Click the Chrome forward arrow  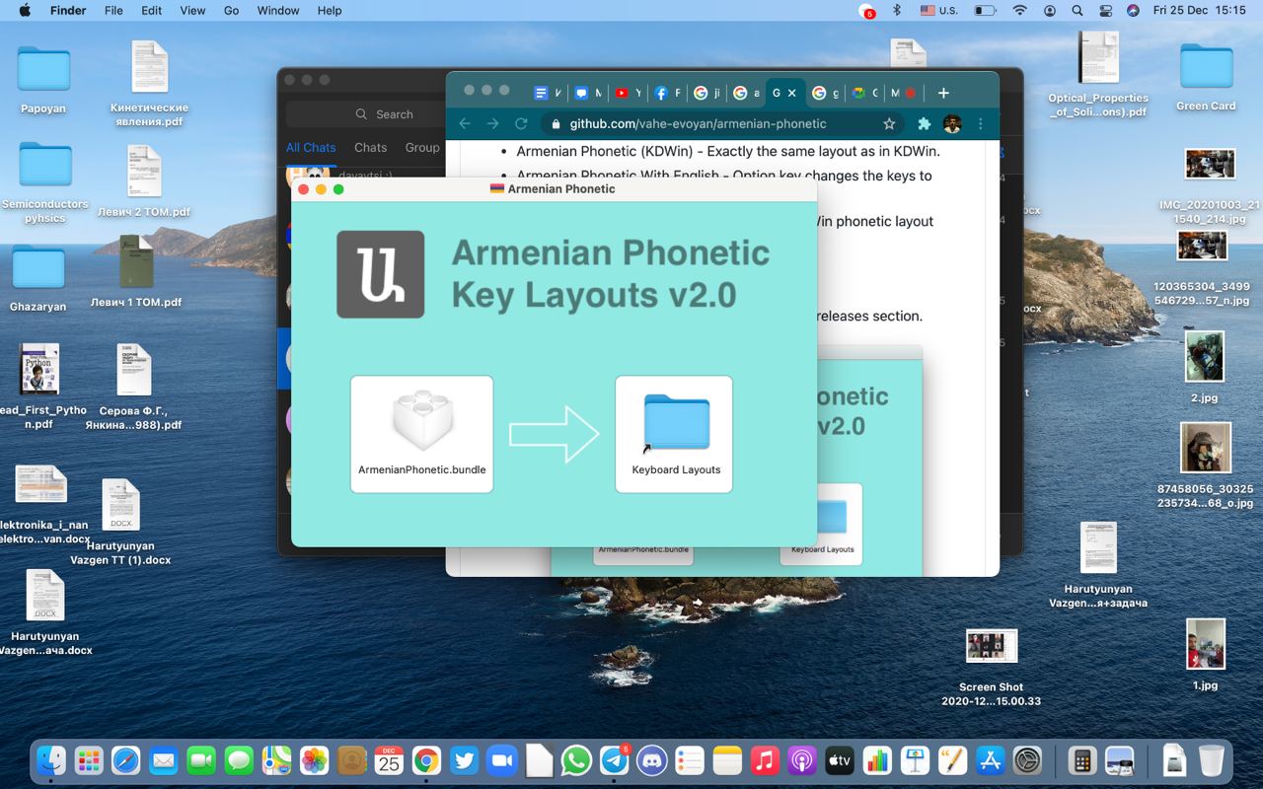493,123
